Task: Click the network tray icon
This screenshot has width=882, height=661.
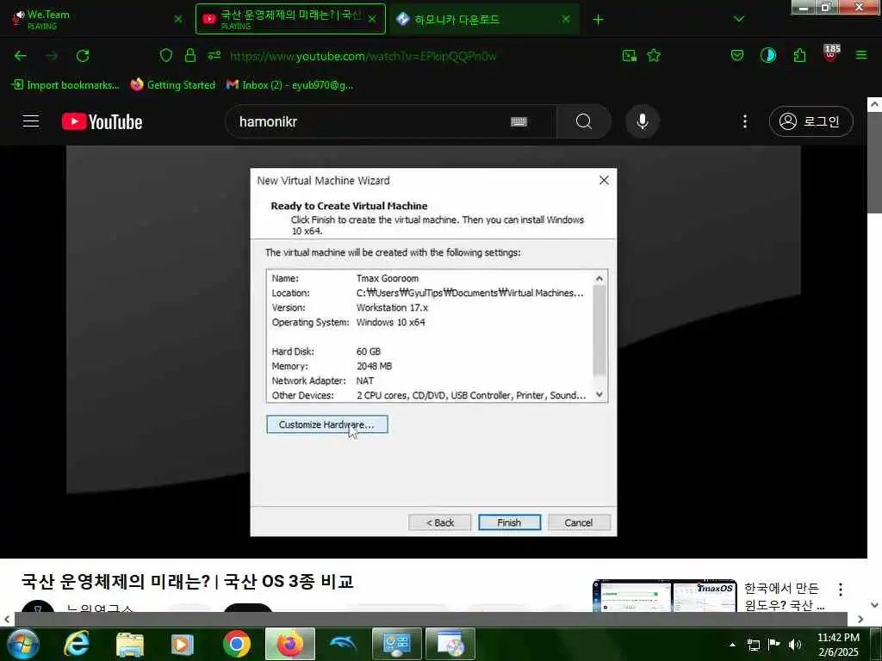Action: tap(753, 645)
